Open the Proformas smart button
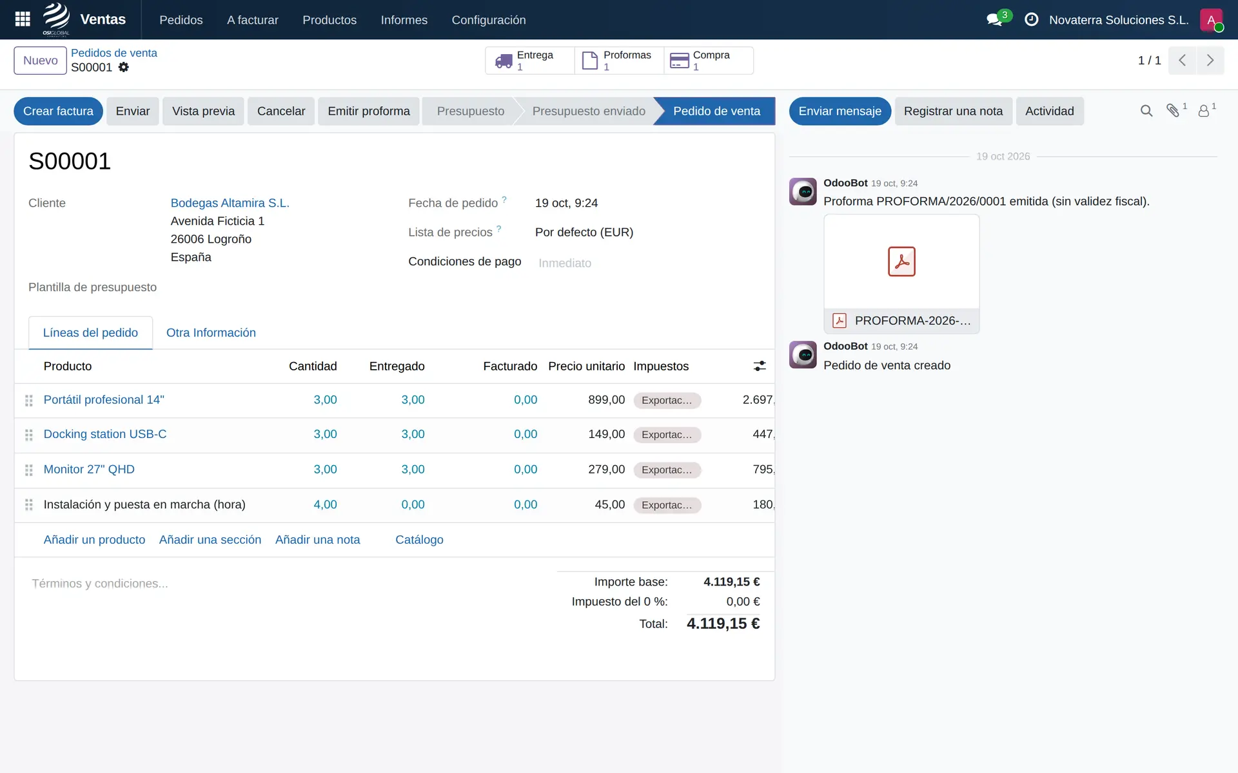Image resolution: width=1238 pixels, height=773 pixels. click(x=619, y=61)
